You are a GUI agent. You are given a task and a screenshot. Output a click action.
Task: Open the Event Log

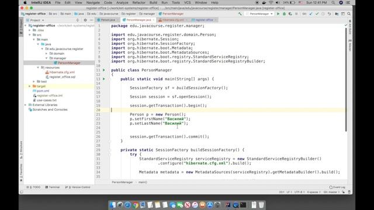tap(337, 187)
